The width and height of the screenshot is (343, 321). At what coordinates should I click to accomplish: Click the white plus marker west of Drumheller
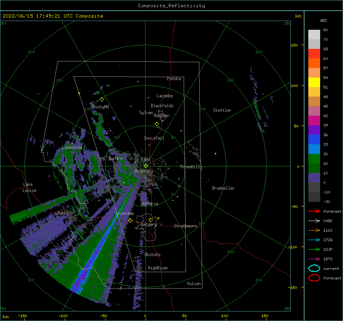point(215,153)
